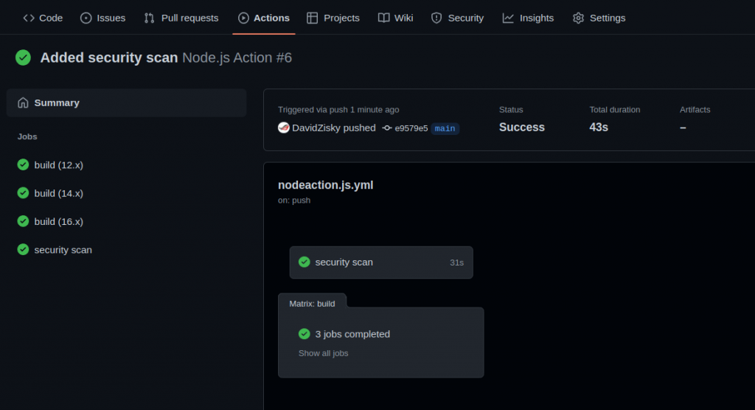This screenshot has width=755, height=410.
Task: Click the Actions tab play icon
Action: 243,18
